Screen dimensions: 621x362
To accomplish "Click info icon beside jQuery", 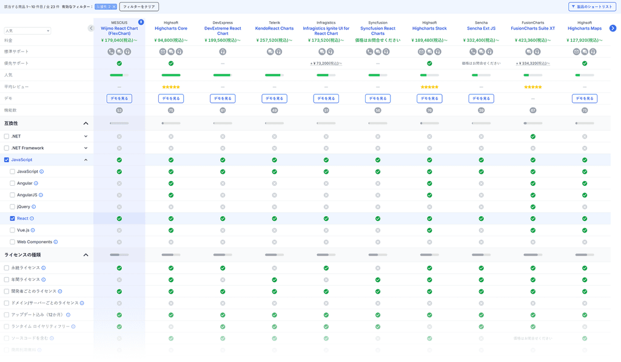I will tap(34, 206).
